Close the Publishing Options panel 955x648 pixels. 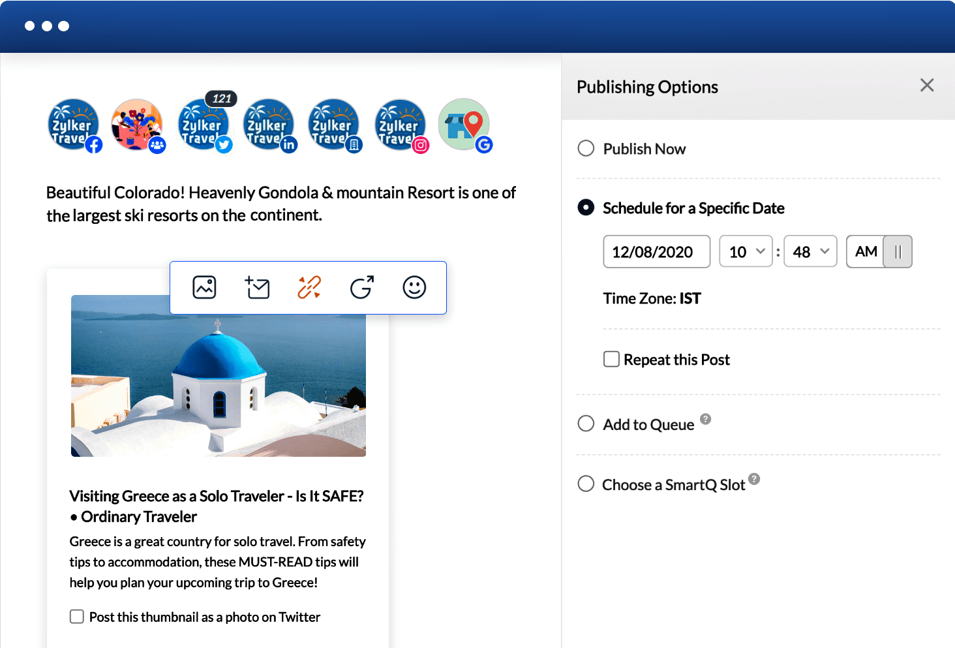(x=927, y=85)
